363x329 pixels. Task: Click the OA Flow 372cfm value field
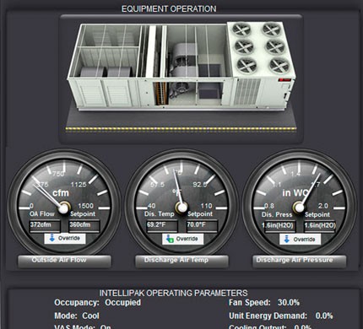(45, 225)
